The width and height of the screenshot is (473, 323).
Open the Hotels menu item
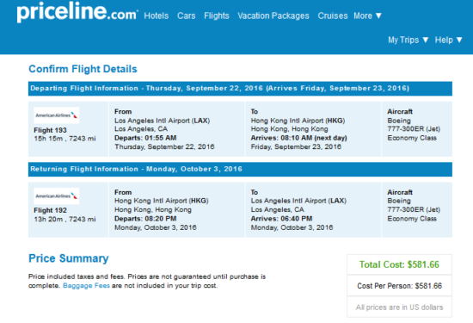[x=157, y=16]
